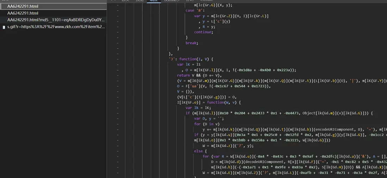
Task: Click the "return V && (O += V)," line
Action: tap(199, 75)
